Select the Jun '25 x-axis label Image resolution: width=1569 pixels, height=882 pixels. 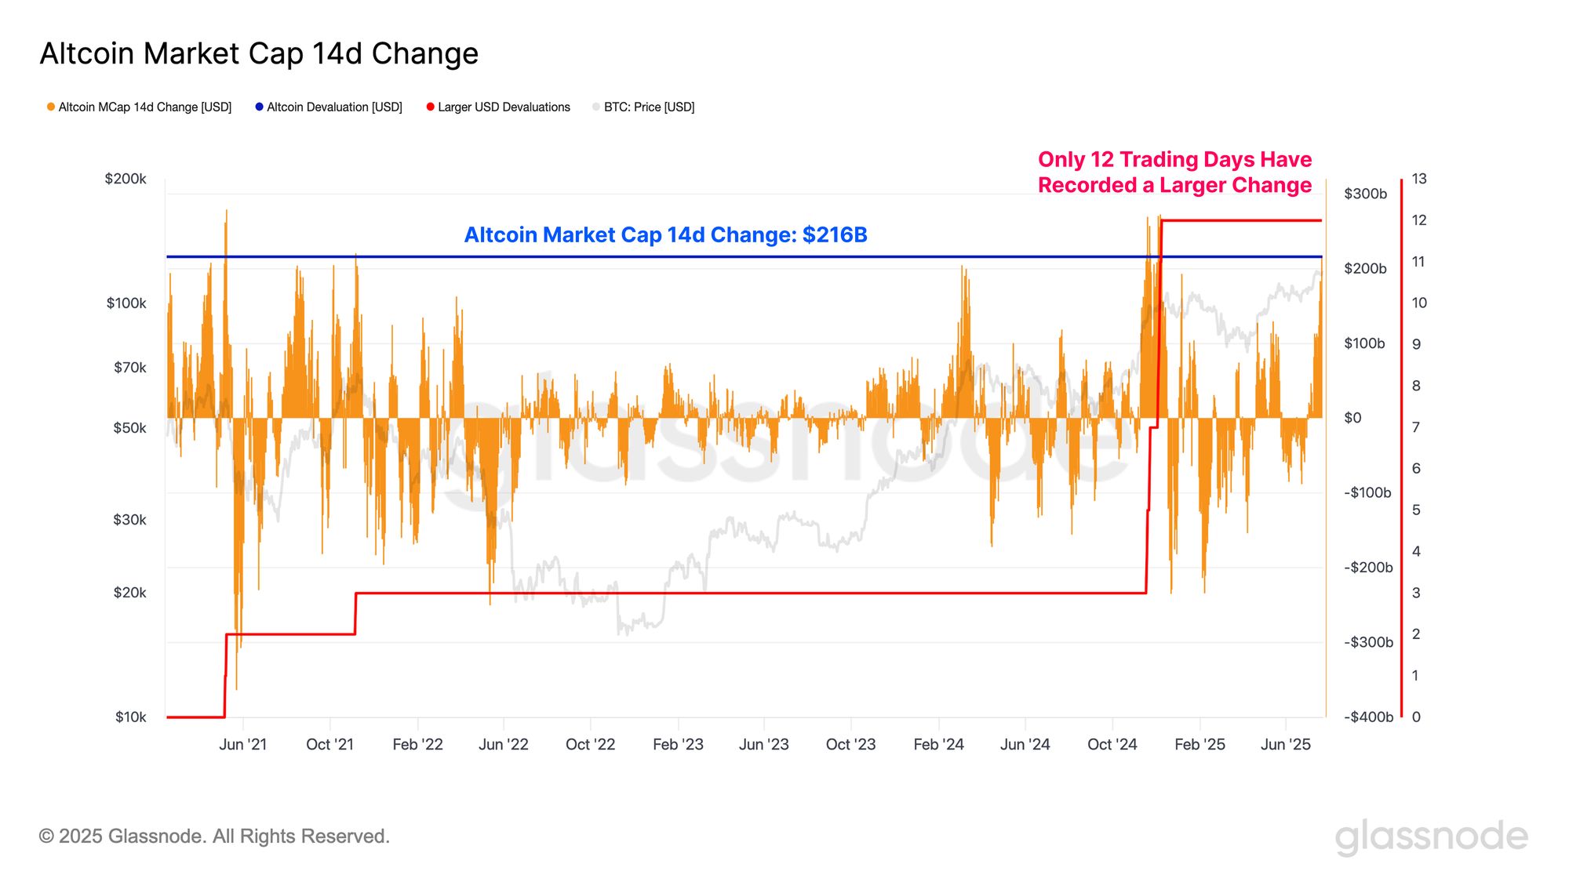click(x=1285, y=745)
